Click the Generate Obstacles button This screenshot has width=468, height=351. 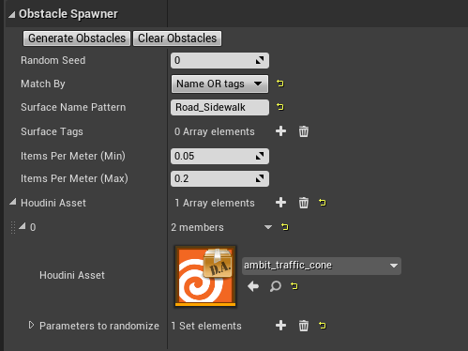(77, 38)
